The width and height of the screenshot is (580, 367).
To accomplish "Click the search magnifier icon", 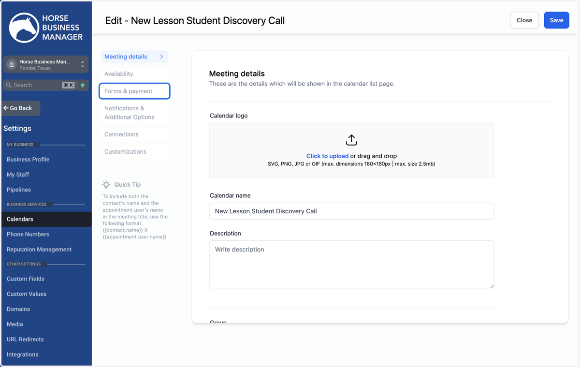I will coord(9,85).
